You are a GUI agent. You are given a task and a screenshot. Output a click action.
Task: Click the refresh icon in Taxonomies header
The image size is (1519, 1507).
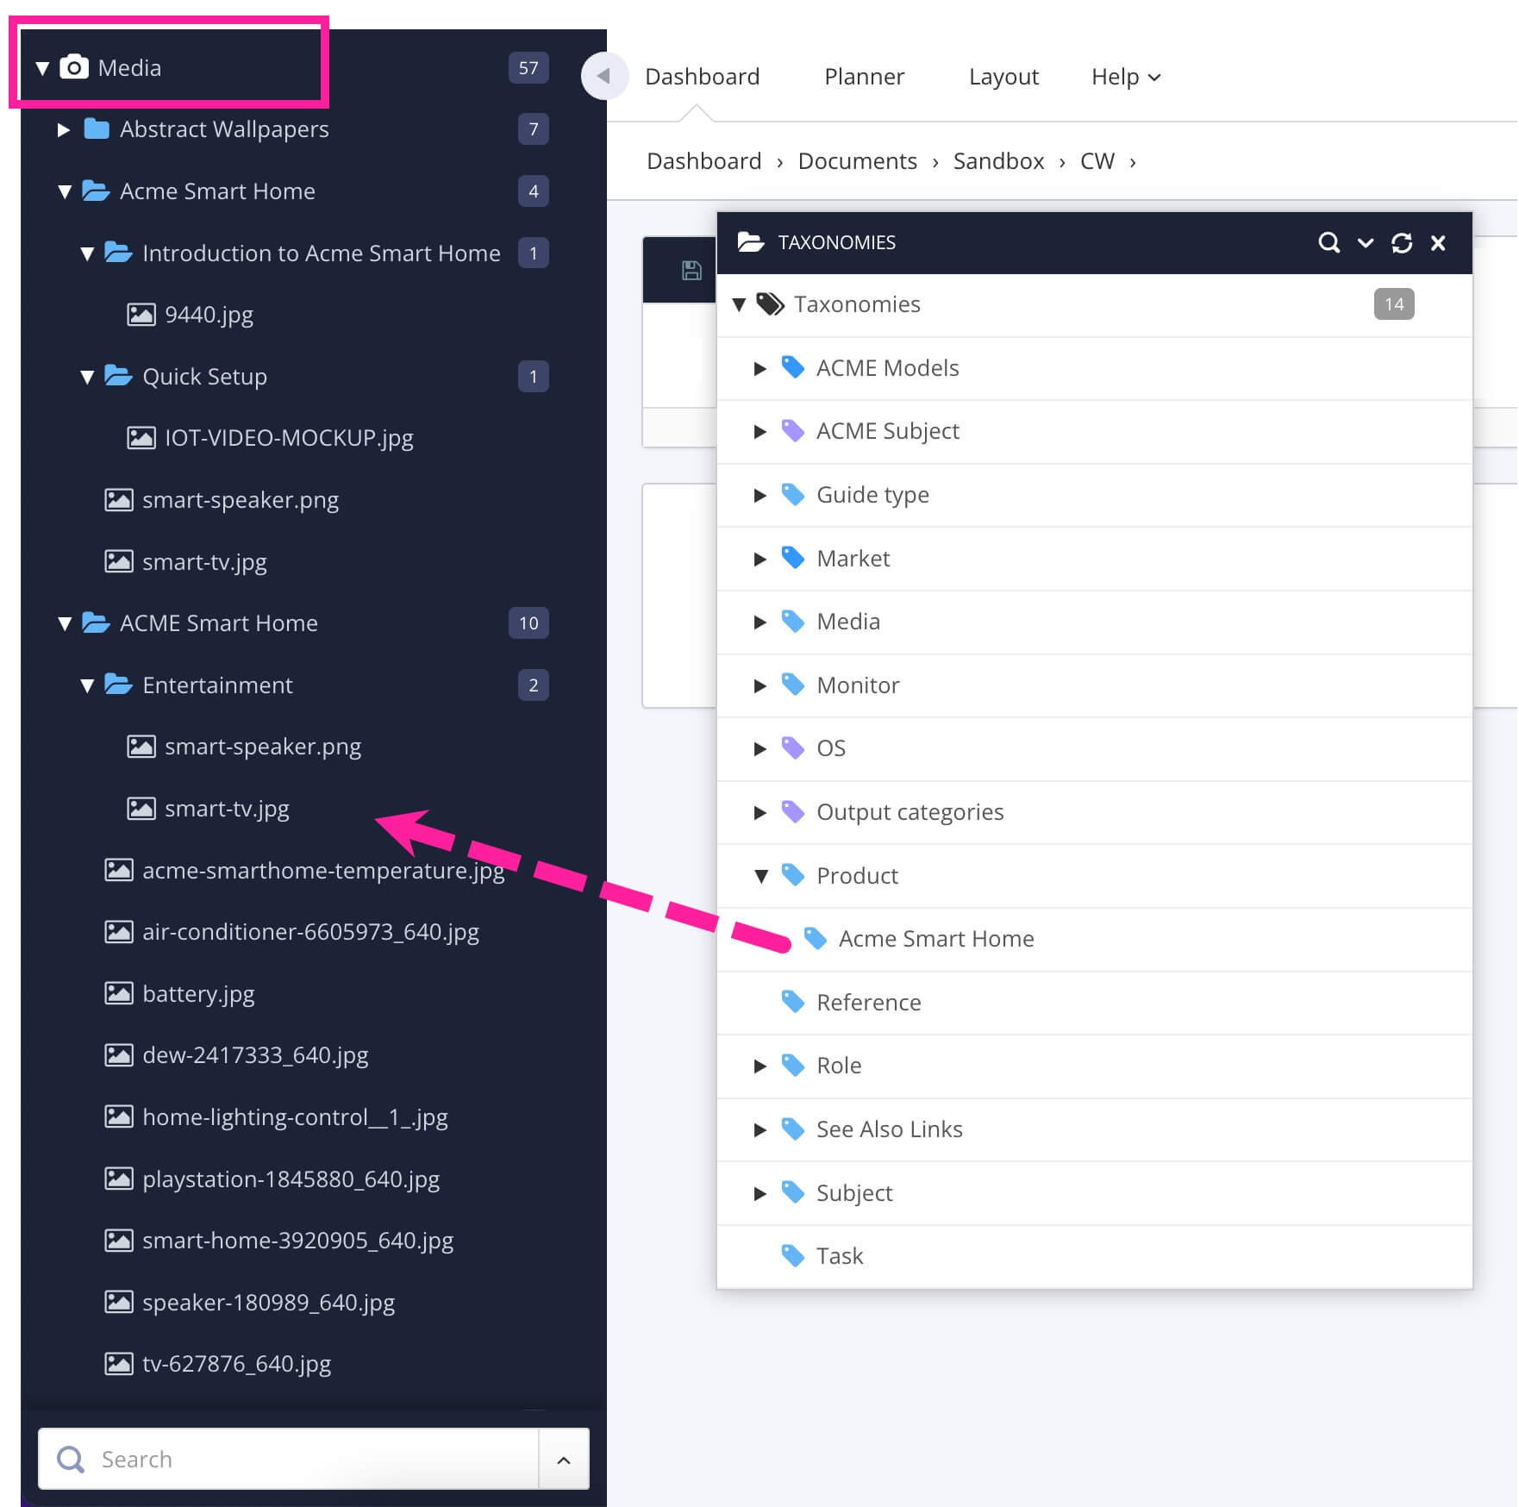coord(1401,242)
